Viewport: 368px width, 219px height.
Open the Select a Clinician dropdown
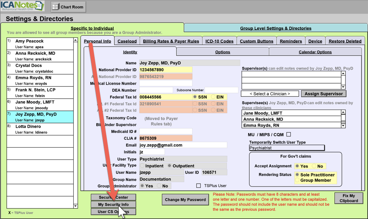(270, 94)
